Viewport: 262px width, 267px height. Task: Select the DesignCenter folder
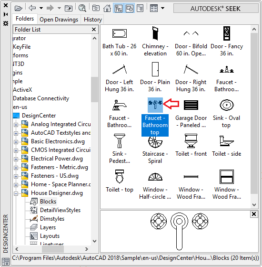[39, 116]
